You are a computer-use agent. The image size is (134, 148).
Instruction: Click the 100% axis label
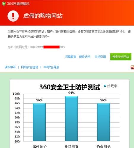[17, 94]
